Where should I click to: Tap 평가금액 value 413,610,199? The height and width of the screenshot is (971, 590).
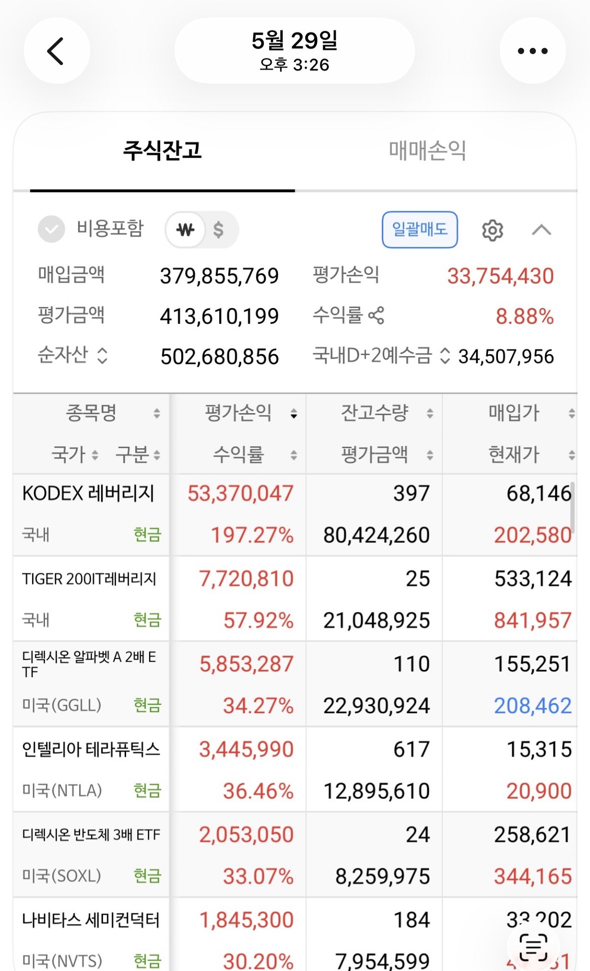pos(219,316)
